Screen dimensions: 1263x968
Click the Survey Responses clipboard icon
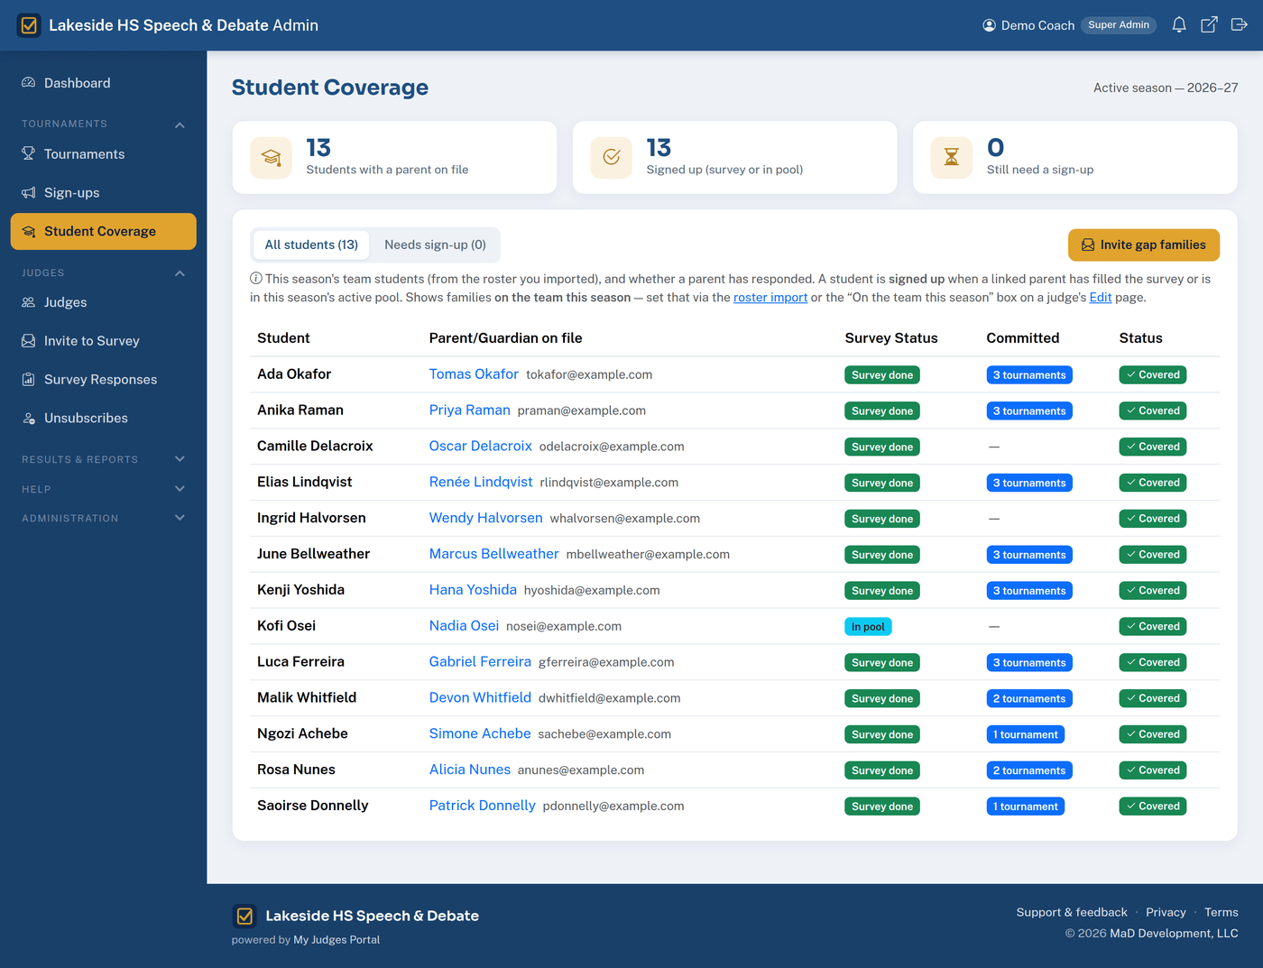pyautogui.click(x=29, y=380)
